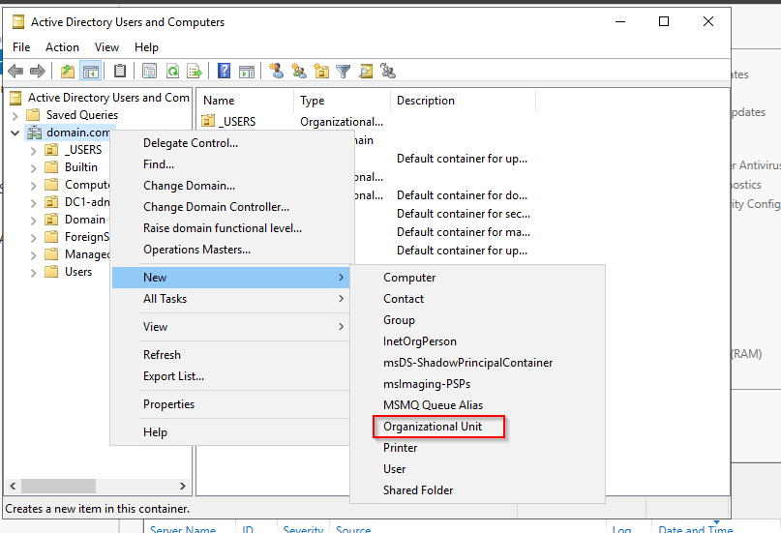This screenshot has height=533, width=781.
Task: Select Shared Folder in New submenu
Action: point(477,490)
